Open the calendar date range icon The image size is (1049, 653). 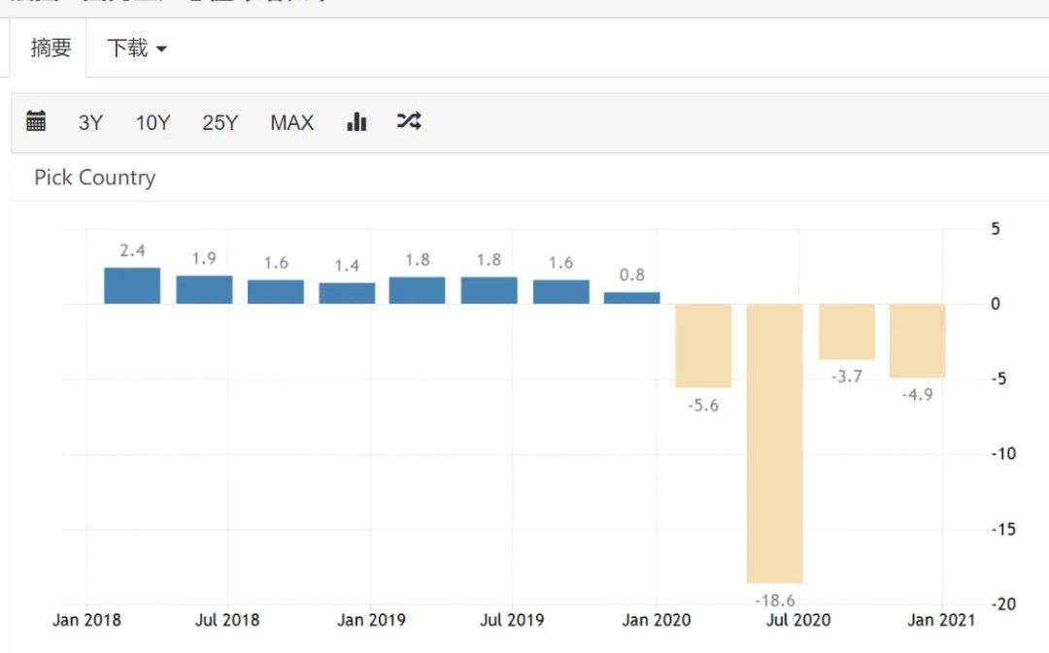pyautogui.click(x=36, y=121)
